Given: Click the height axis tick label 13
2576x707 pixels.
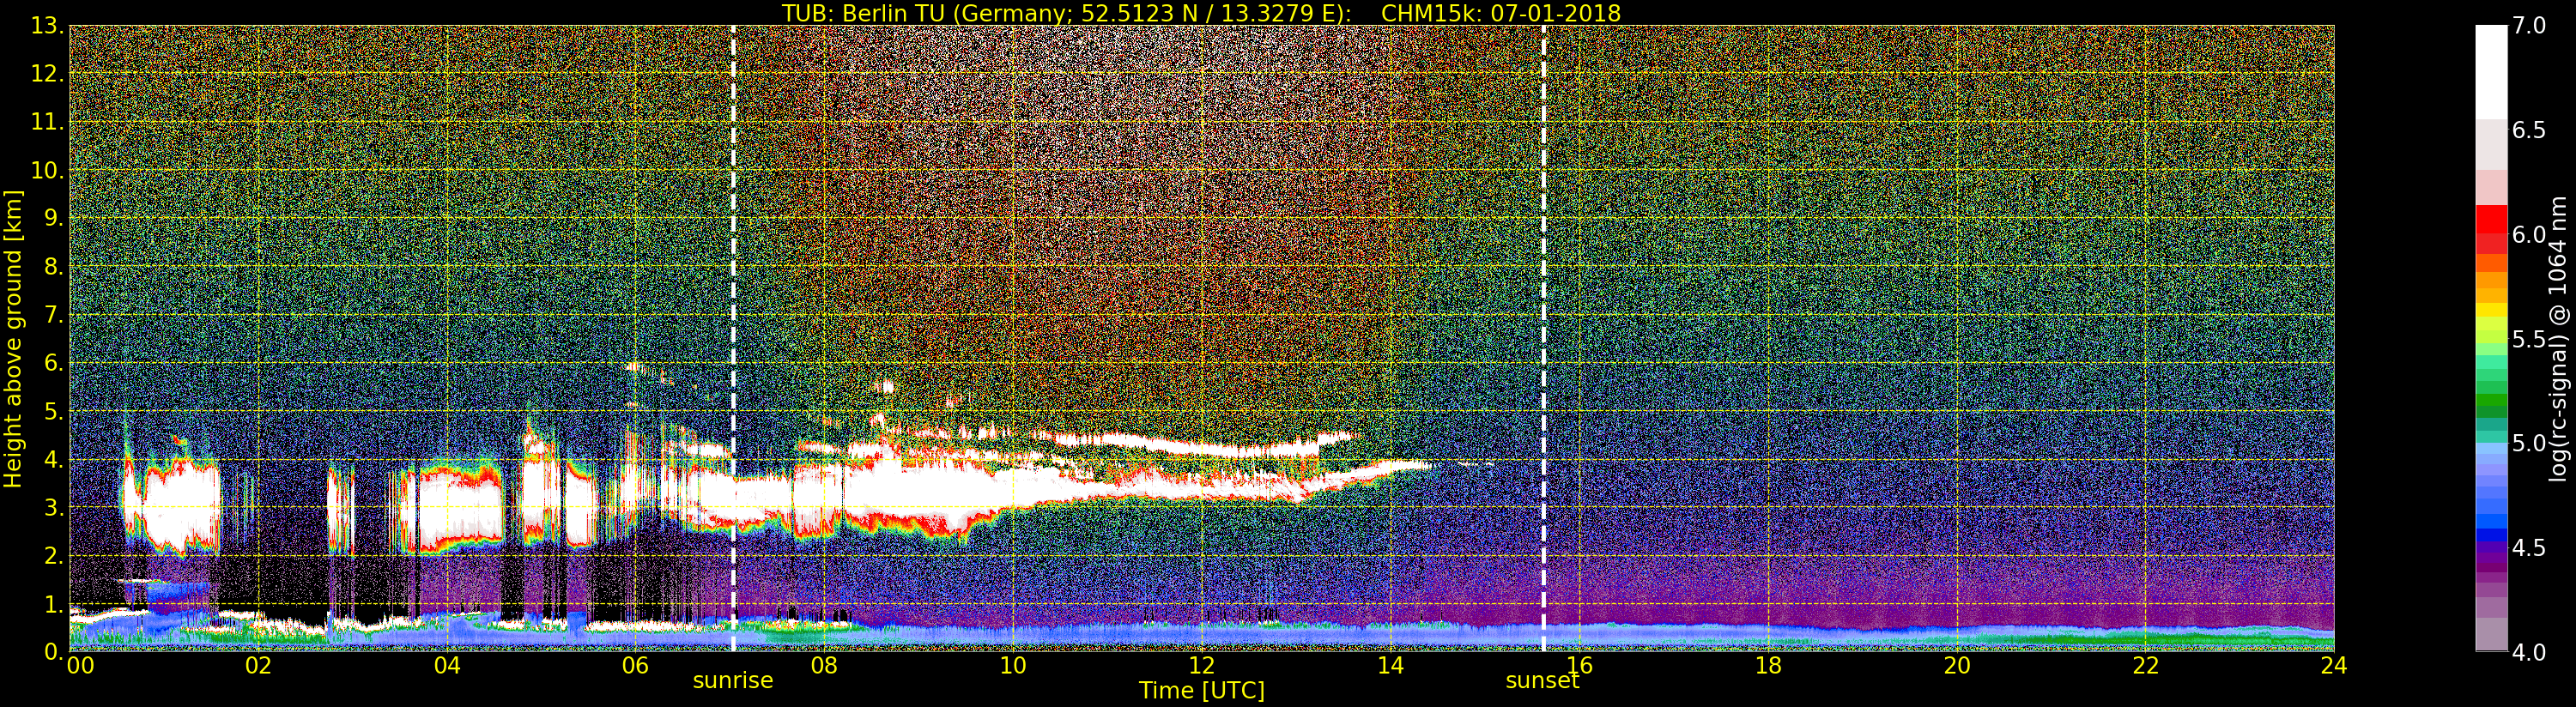Looking at the screenshot, I should tap(47, 26).
